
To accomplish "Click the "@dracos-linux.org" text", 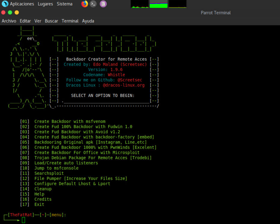I will click(x=123, y=85).
